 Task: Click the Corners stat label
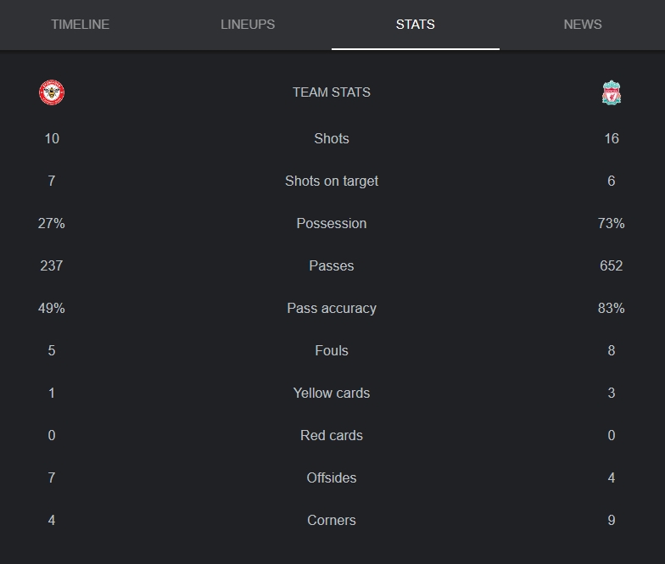332,521
